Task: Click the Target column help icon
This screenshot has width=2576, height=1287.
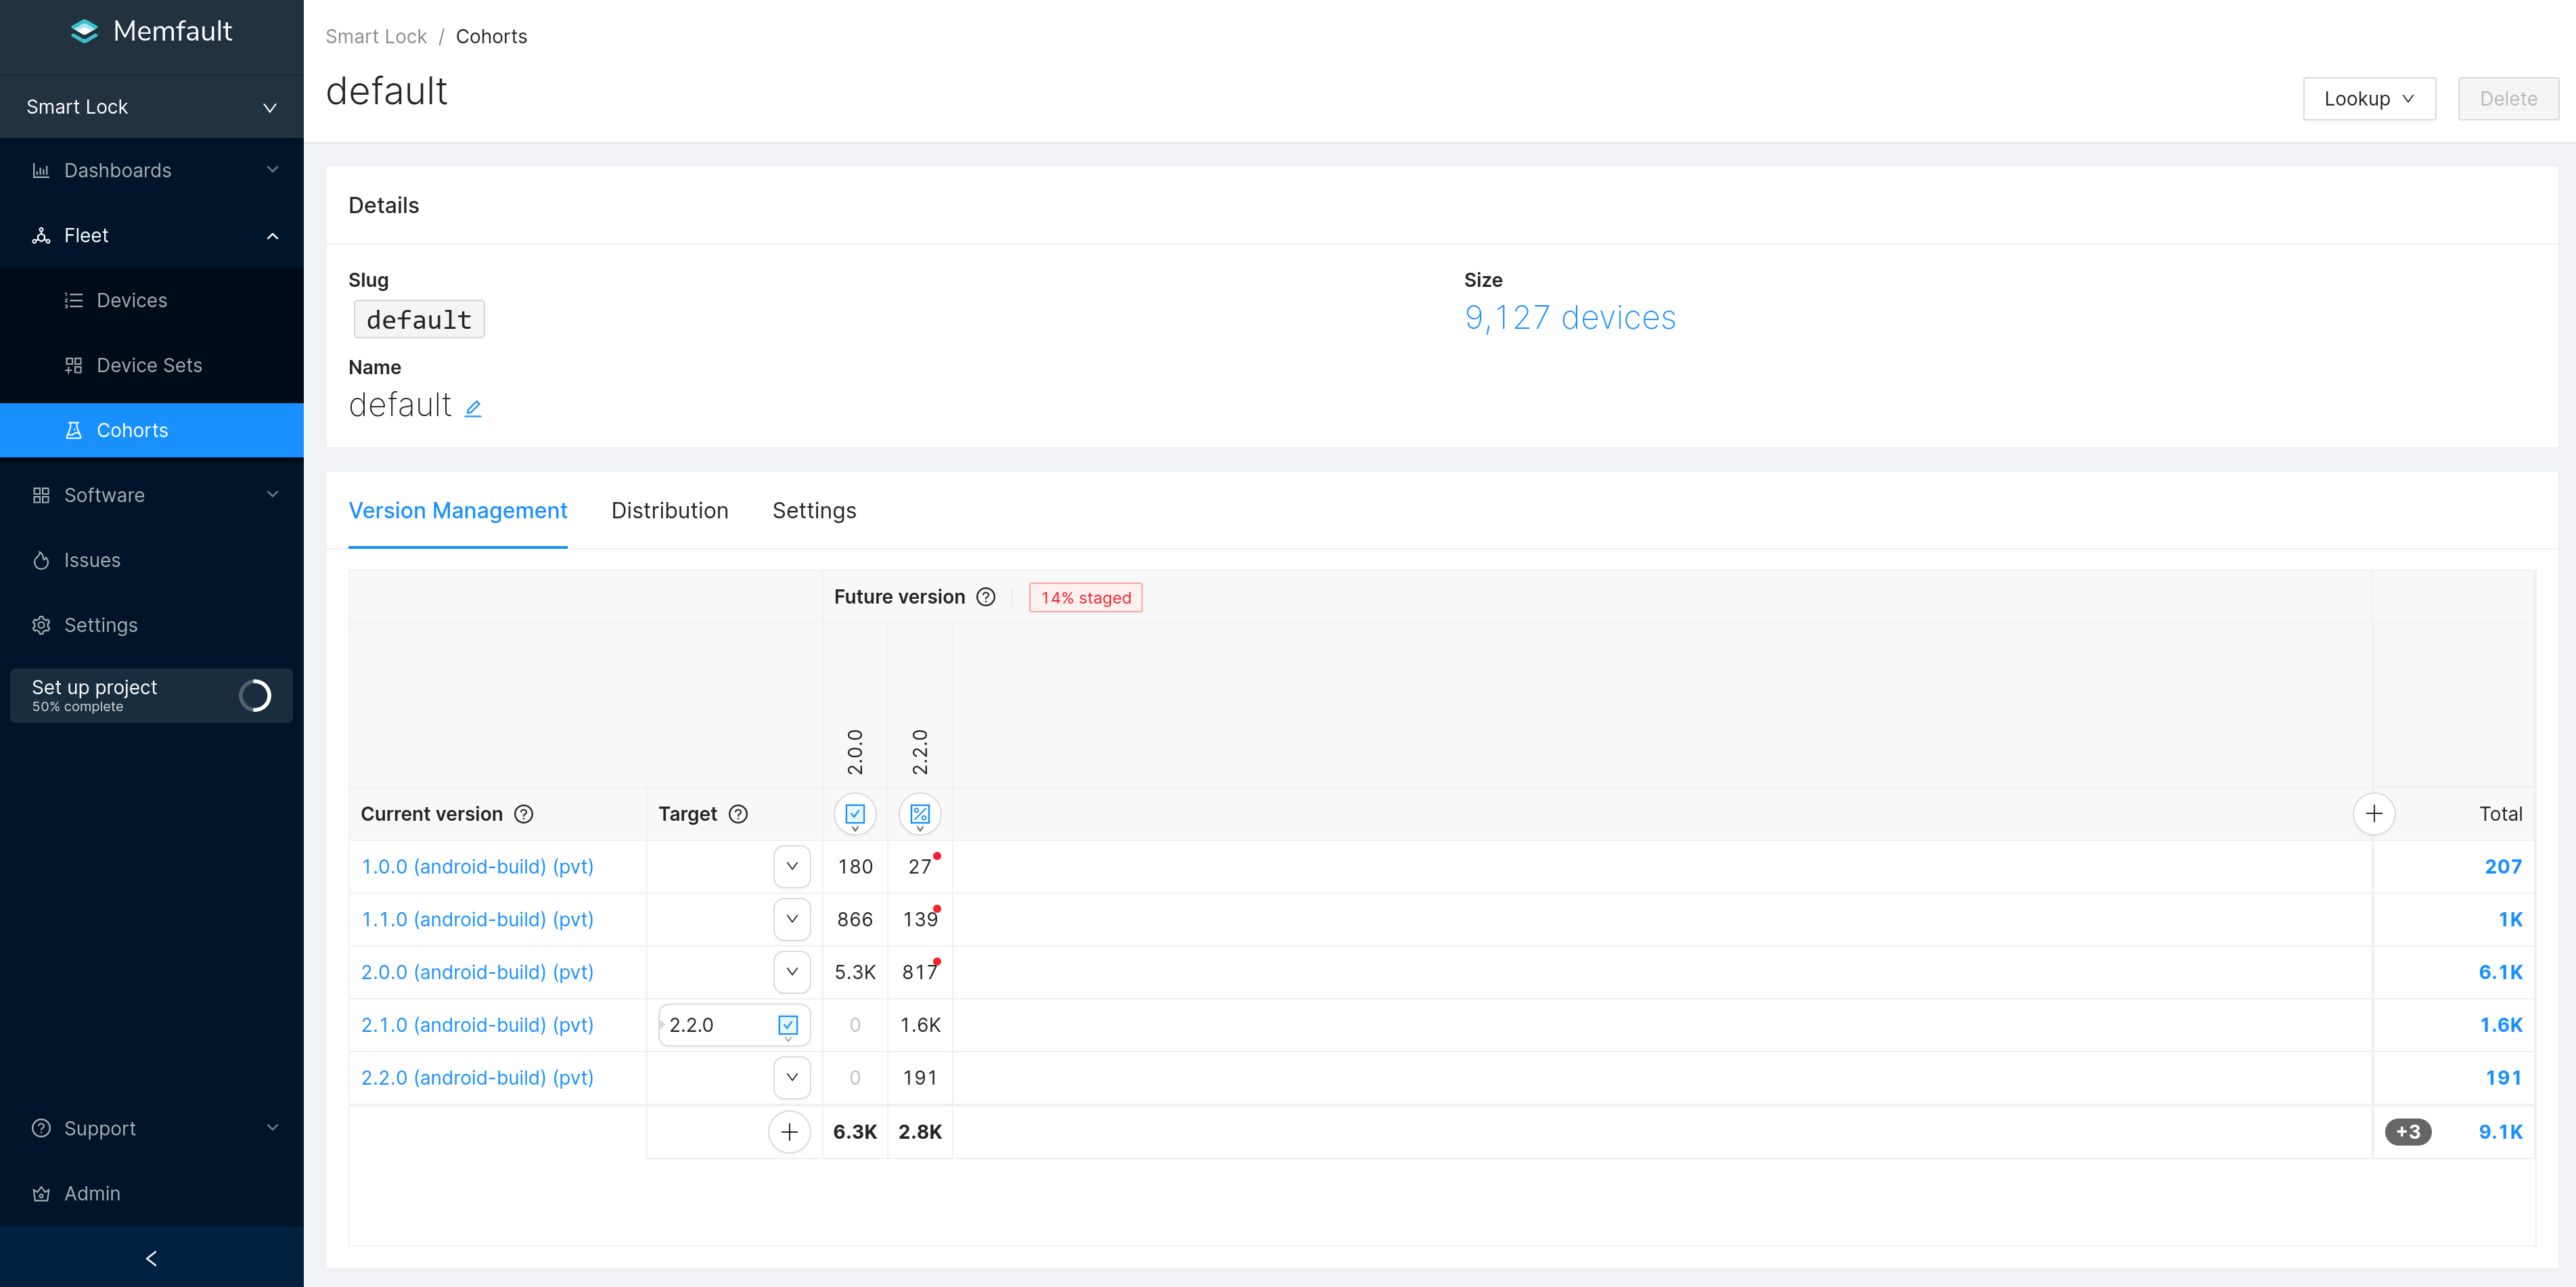Action: [x=738, y=814]
